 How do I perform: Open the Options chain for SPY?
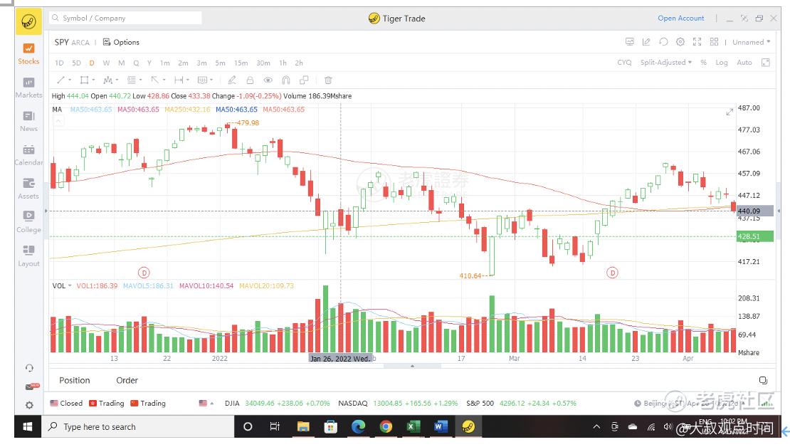coord(122,42)
